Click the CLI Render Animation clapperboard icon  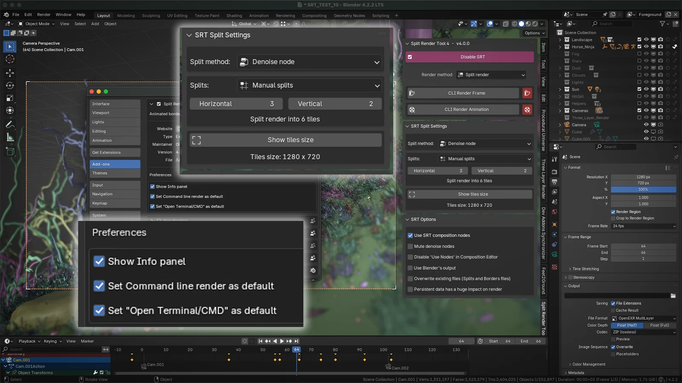pos(527,109)
